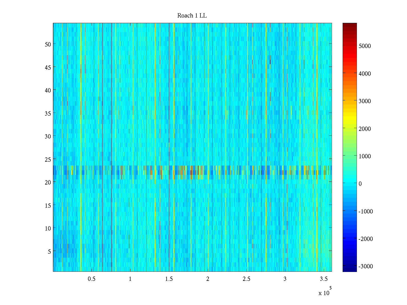Click the colorbar label 5000
Viewport: 407px width, 305px height.
point(365,46)
